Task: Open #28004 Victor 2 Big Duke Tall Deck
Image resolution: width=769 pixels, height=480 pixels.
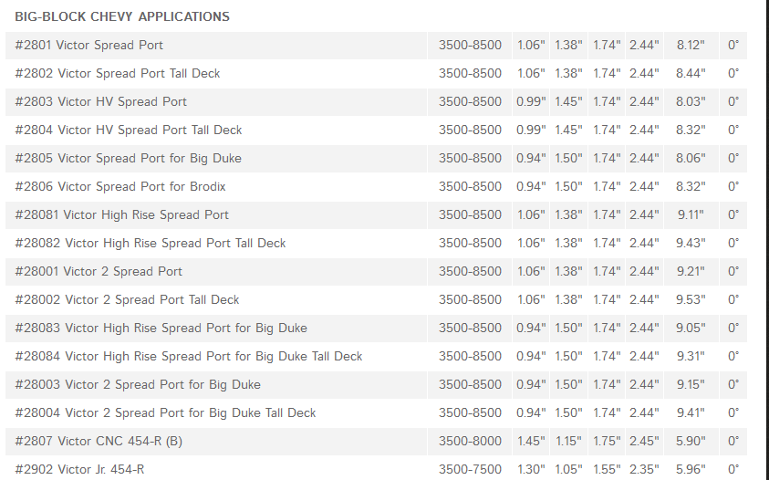Action: pos(166,412)
